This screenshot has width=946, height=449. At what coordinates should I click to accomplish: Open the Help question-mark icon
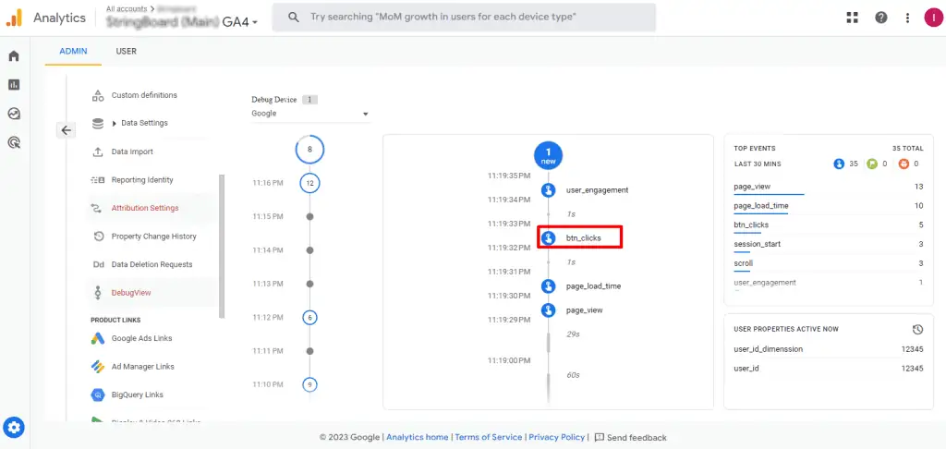(880, 18)
